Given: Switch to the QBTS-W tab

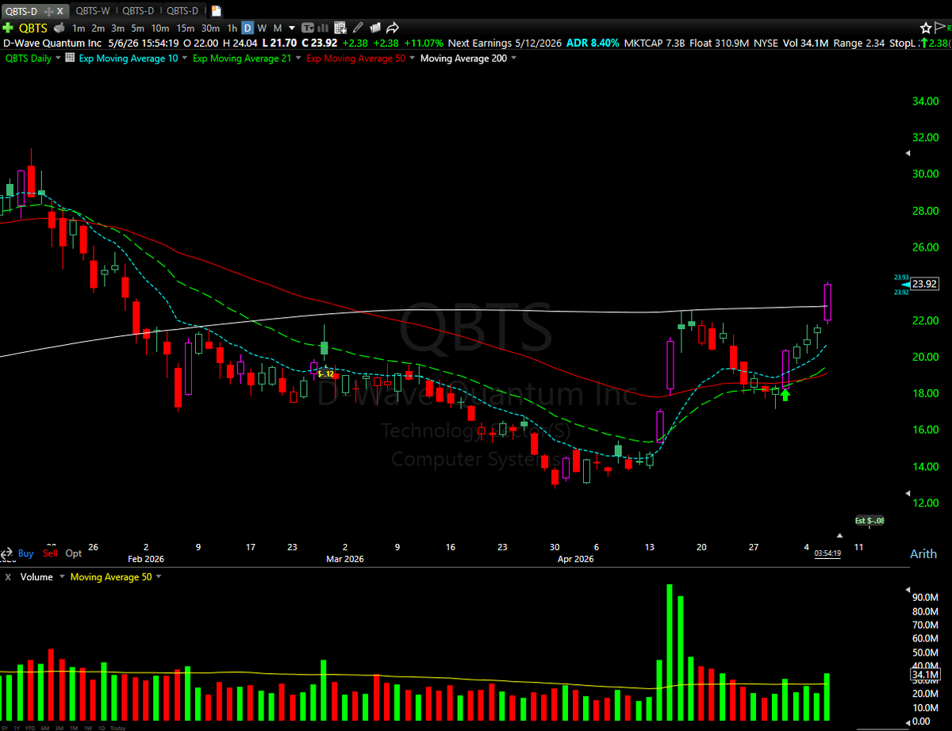Looking at the screenshot, I should click(92, 11).
